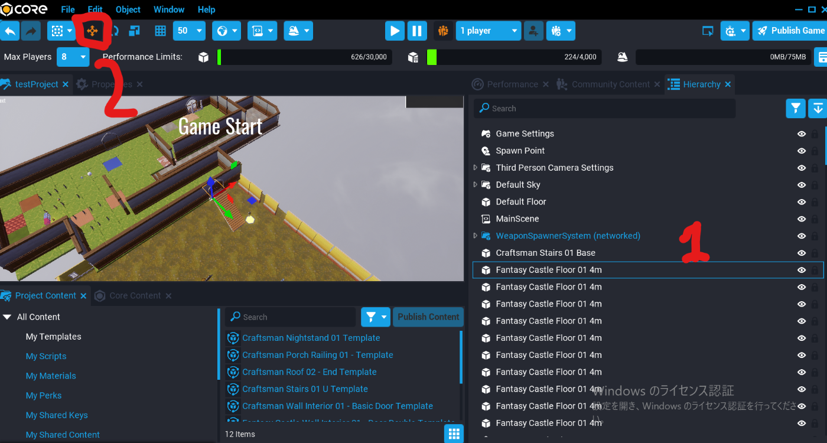Click the Play preview button
Viewport: 827px width, 443px height.
pyautogui.click(x=395, y=31)
